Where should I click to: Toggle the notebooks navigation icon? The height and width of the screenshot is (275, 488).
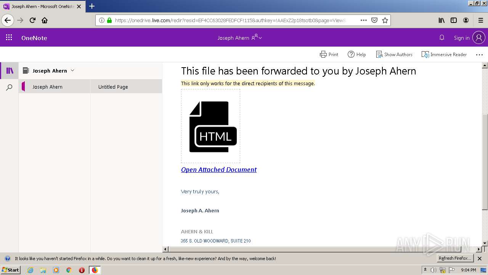tap(10, 71)
